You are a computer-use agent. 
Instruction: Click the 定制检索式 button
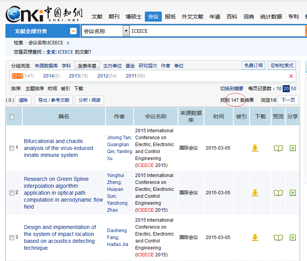(282, 66)
